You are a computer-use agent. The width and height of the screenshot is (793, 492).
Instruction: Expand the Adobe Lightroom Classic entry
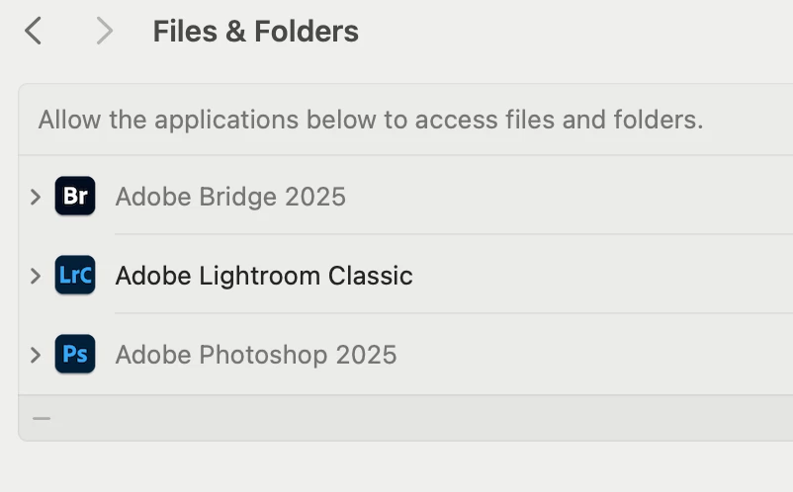[x=36, y=275]
